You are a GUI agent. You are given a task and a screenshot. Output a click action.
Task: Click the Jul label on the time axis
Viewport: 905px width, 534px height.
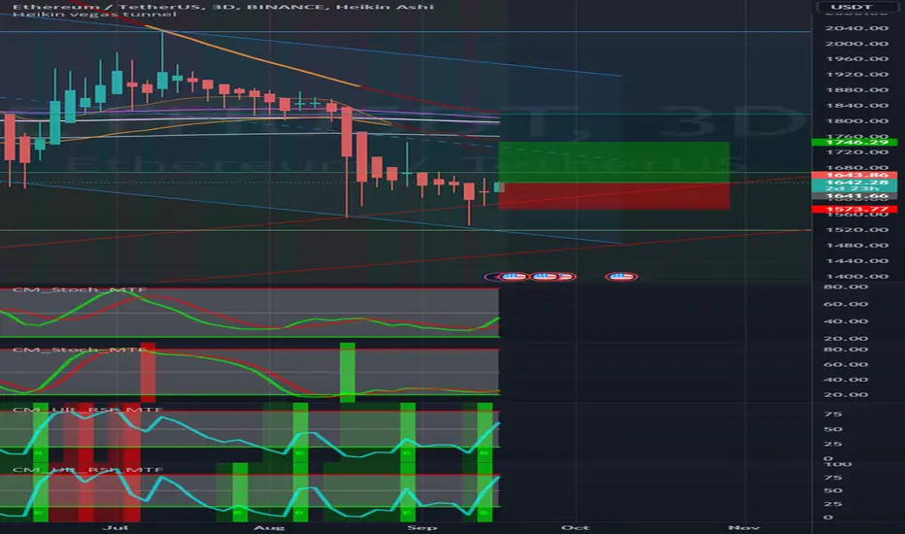coord(115,527)
